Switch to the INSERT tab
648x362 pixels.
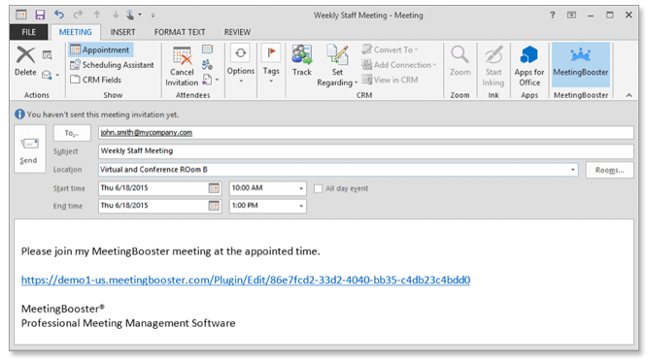122,32
